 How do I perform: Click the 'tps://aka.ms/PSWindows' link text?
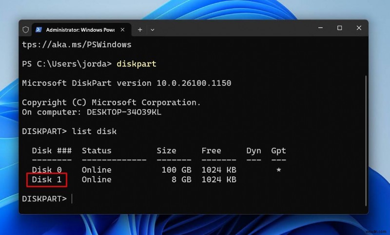[x=77, y=44]
